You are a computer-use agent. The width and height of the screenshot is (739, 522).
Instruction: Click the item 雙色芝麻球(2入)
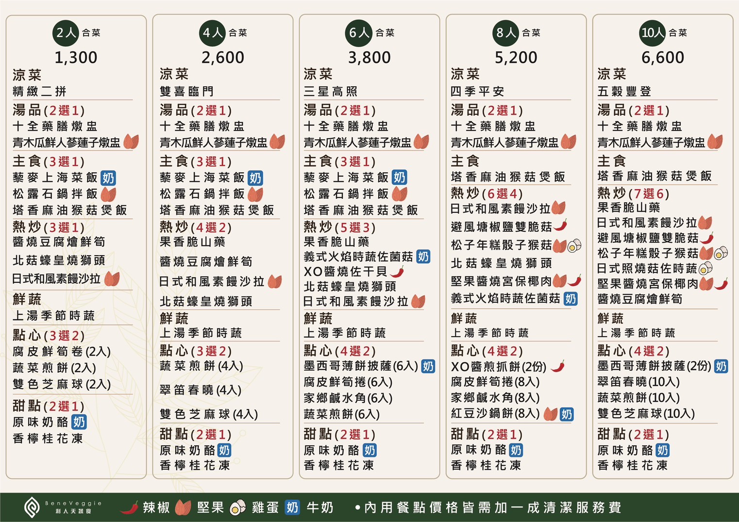click(62, 384)
